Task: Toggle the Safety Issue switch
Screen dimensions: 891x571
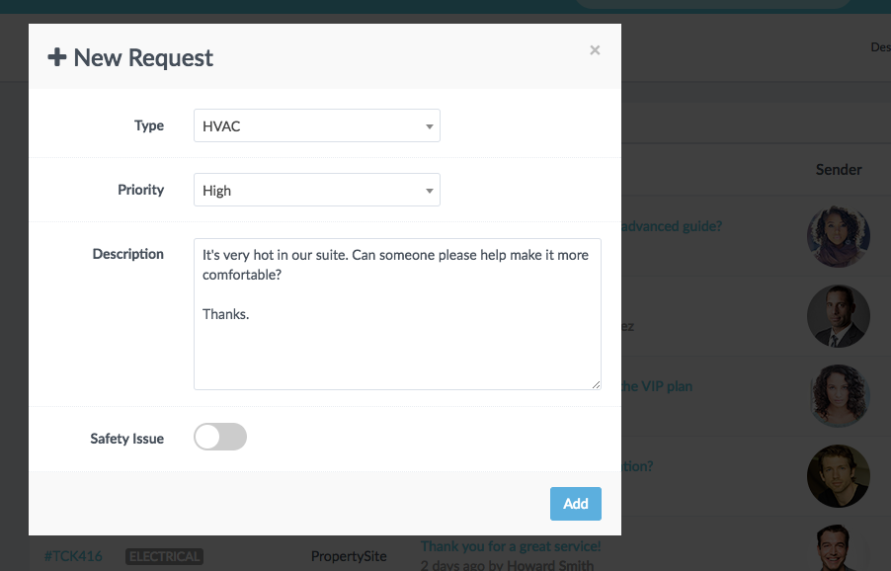Action: coord(220,437)
